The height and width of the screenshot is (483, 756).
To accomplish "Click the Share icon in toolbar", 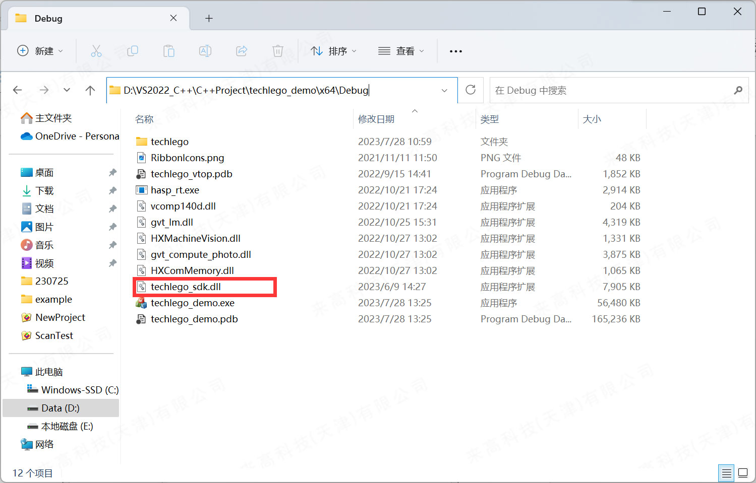I will tap(242, 51).
